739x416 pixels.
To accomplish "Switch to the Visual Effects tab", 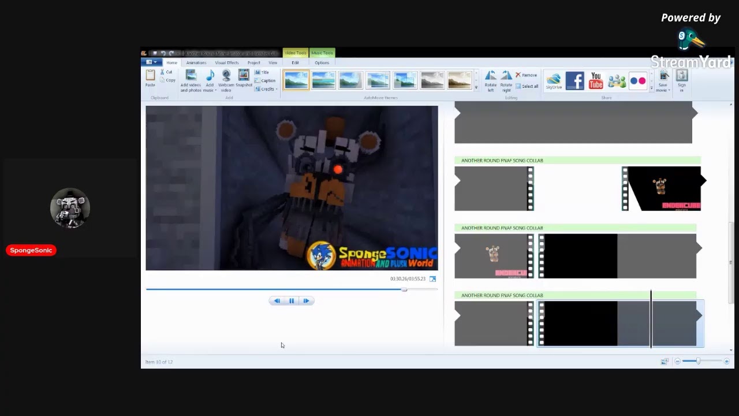I will (x=227, y=62).
